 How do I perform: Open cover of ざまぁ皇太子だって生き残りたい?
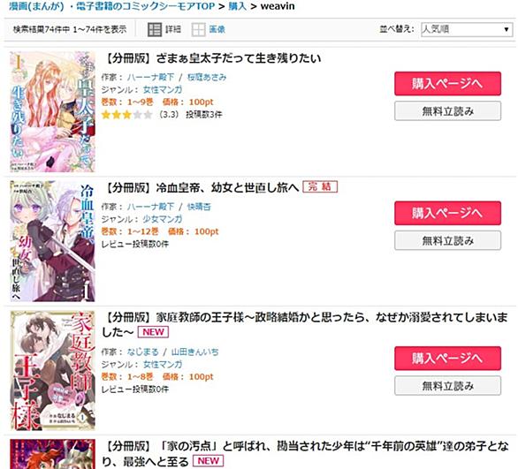point(52,111)
